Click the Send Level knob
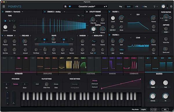This screenshot has width=174, height=112. [166, 49]
